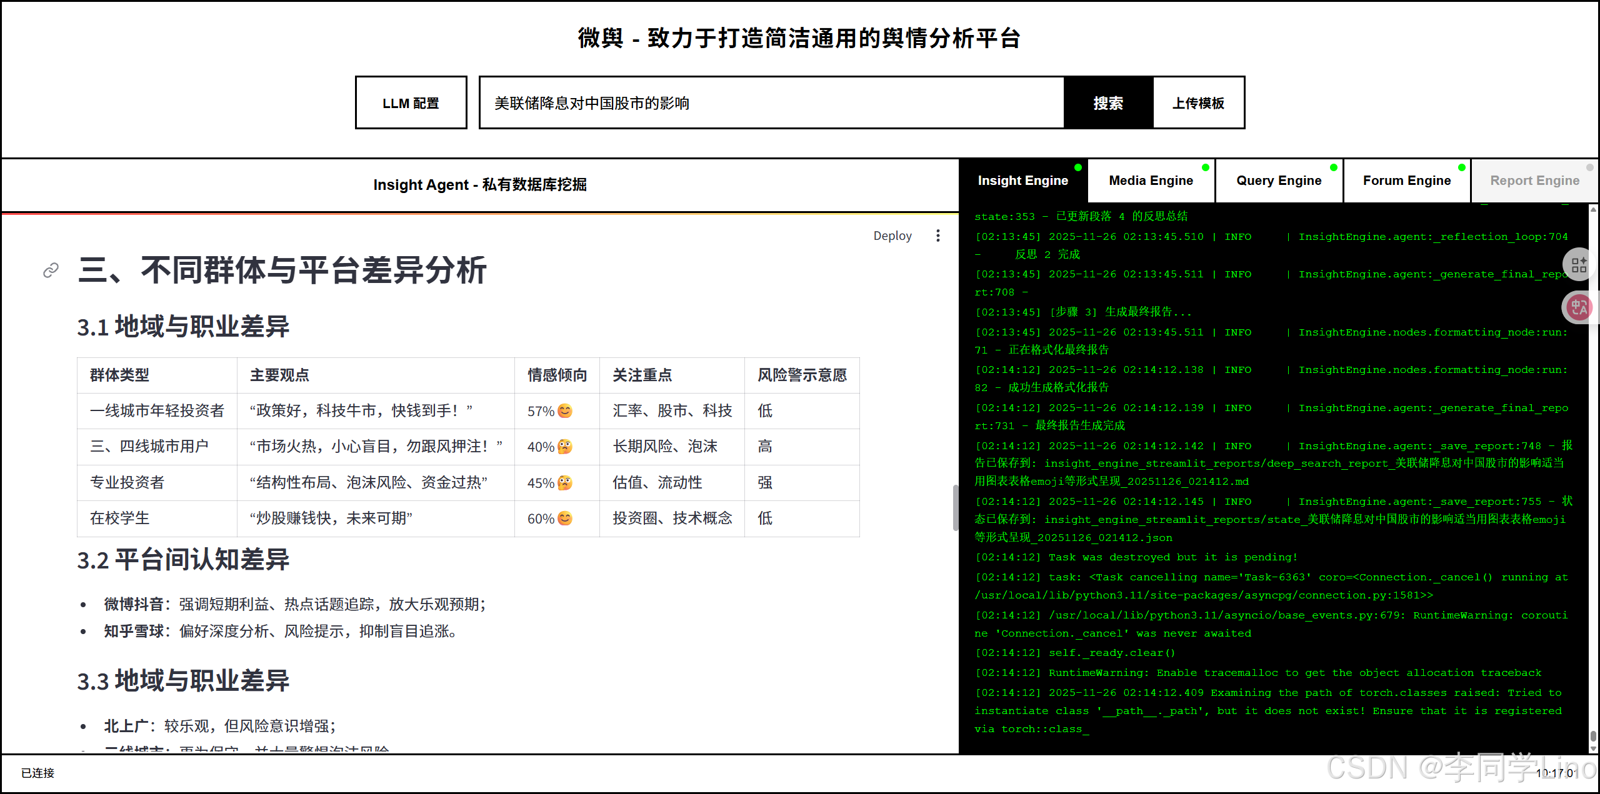Switch to the Query Engine tab
This screenshot has width=1600, height=794.
click(1279, 181)
